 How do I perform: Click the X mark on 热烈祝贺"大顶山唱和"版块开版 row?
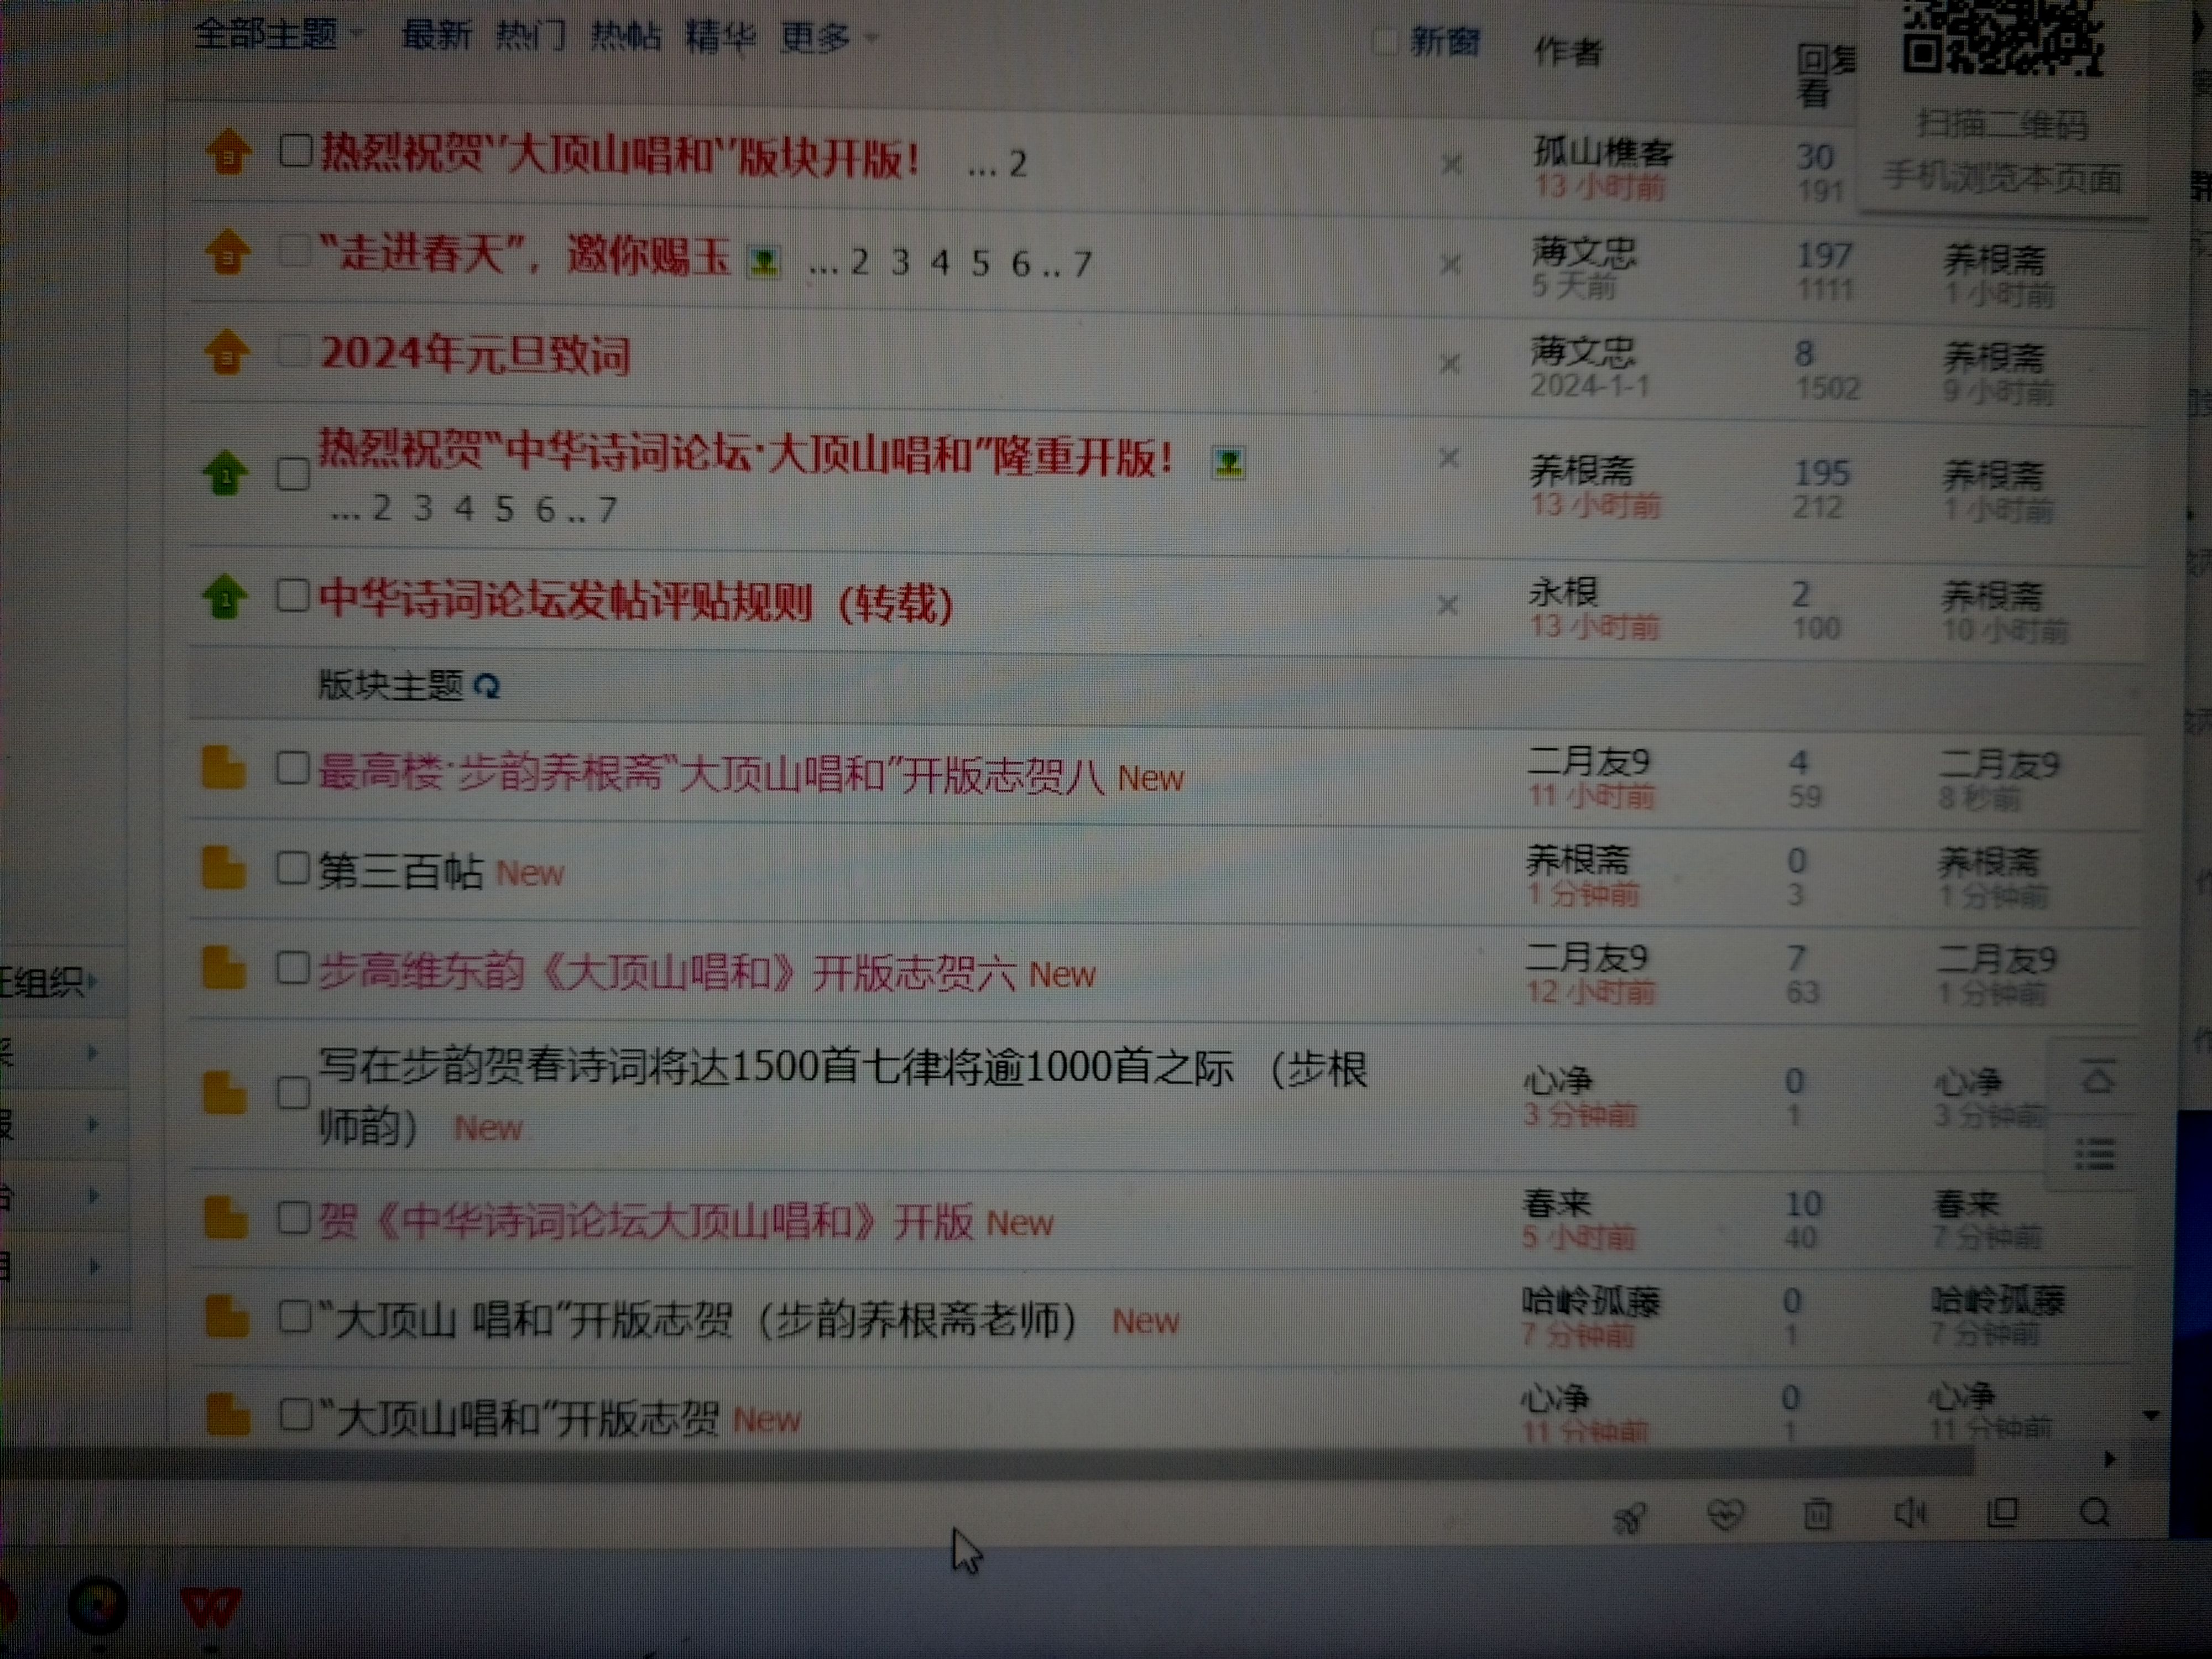[1452, 164]
